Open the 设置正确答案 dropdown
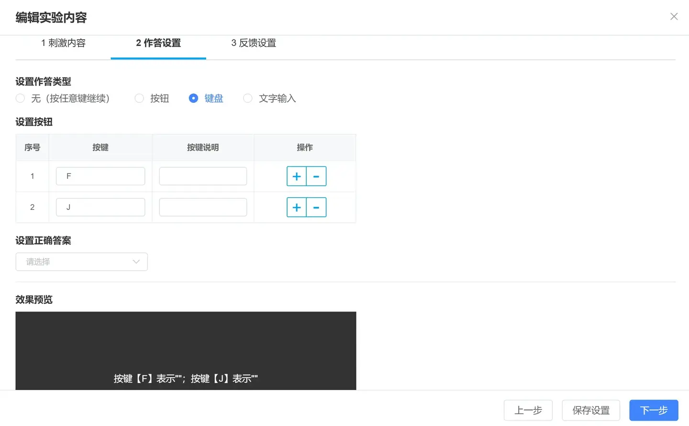Screen dimensions: 689x426 [81, 262]
